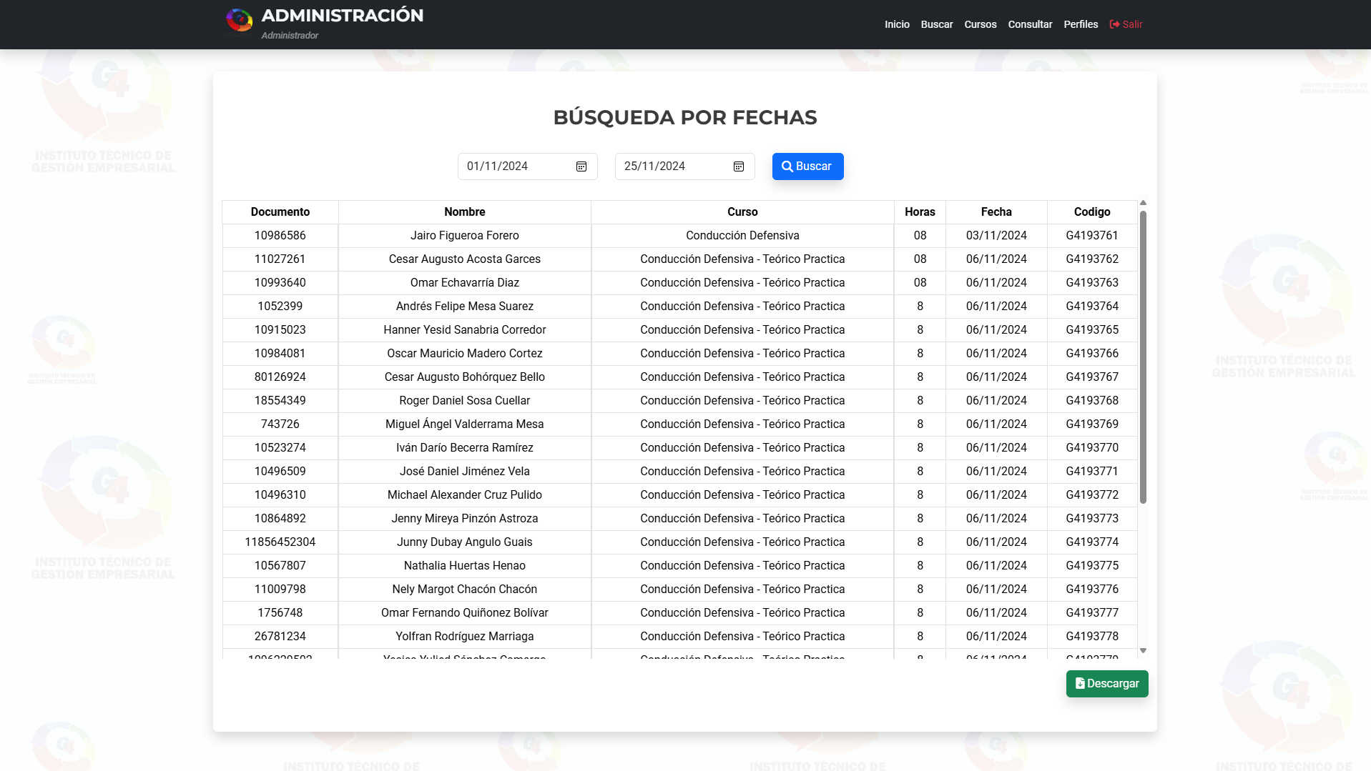Image resolution: width=1371 pixels, height=771 pixels.
Task: Click the Codigo column header
Action: pyautogui.click(x=1092, y=212)
